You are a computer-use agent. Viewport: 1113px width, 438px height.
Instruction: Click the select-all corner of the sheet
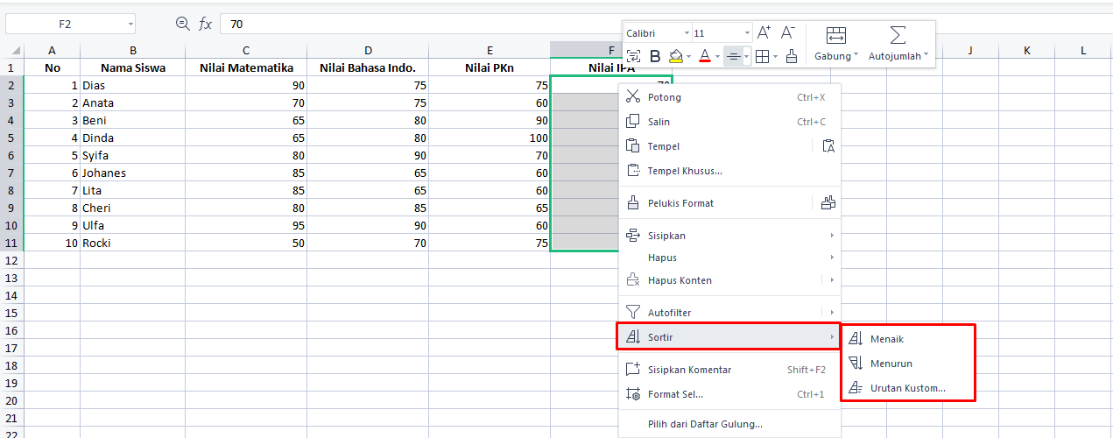(11, 51)
